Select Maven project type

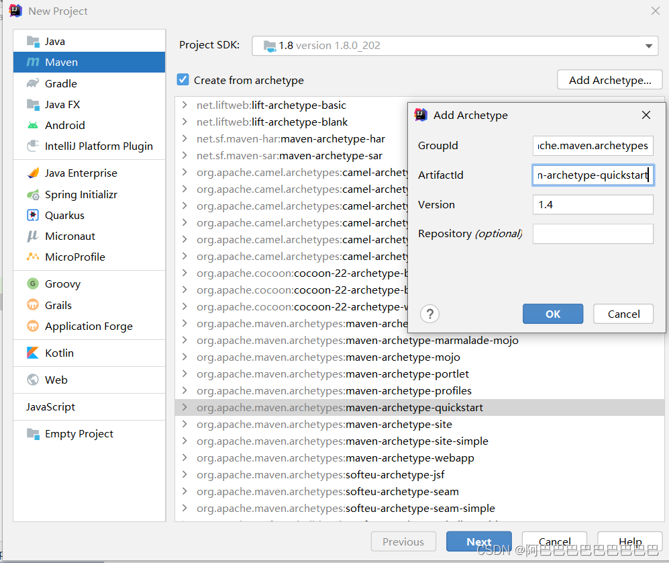[89, 62]
